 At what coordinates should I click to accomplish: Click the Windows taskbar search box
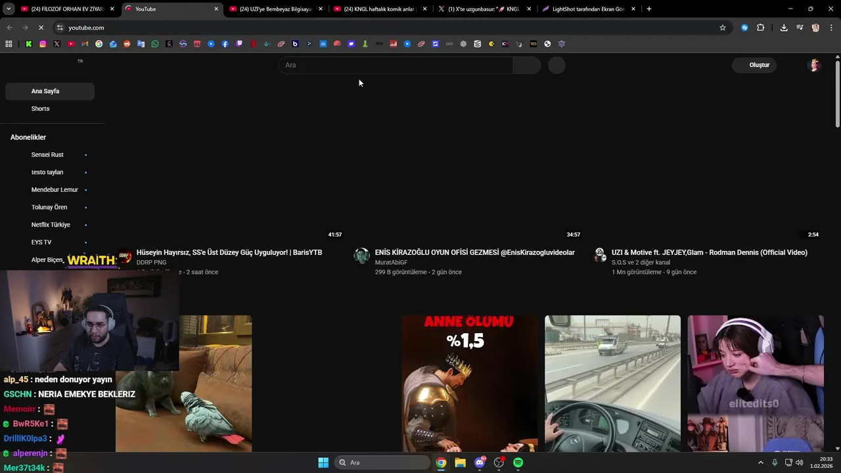(382, 462)
